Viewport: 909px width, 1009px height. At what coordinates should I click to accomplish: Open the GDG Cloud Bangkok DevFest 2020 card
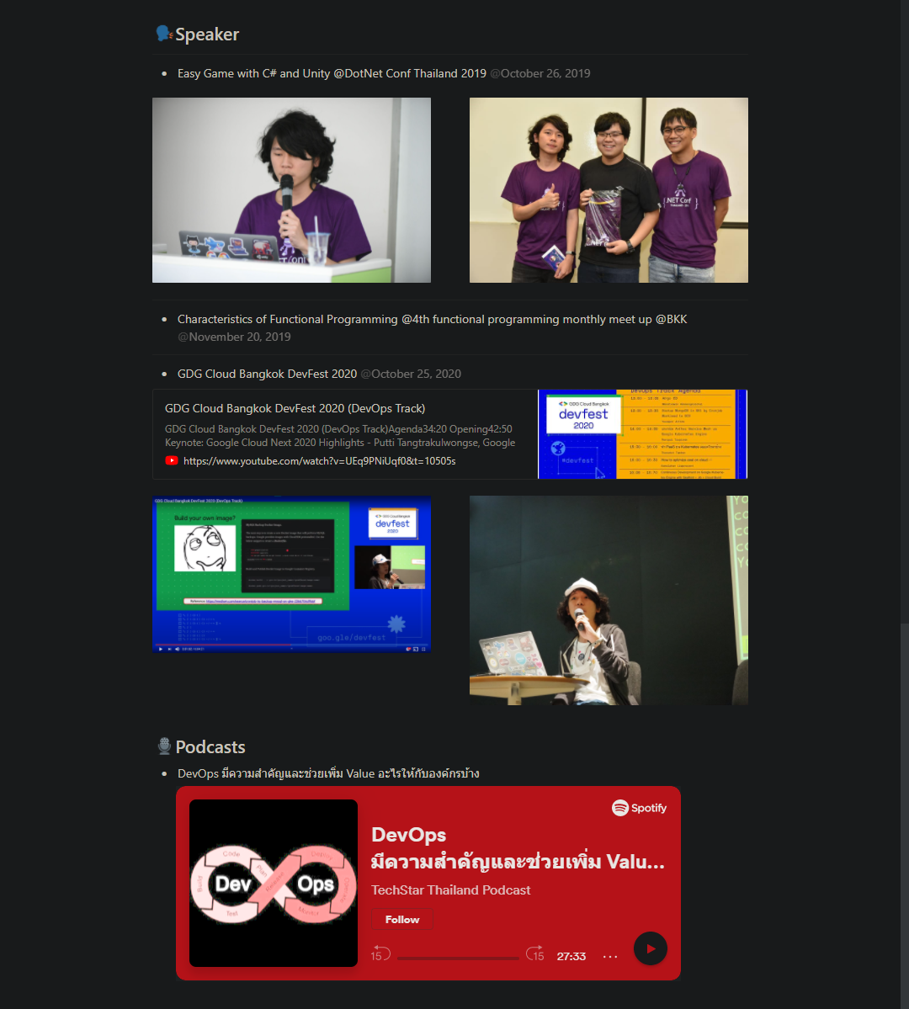pos(296,408)
